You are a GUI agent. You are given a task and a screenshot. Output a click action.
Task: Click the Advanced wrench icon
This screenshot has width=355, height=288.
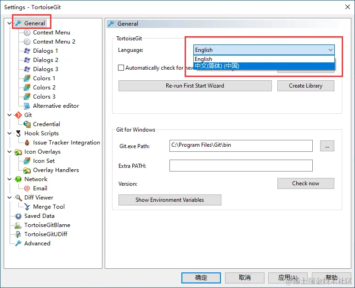[x=18, y=244]
